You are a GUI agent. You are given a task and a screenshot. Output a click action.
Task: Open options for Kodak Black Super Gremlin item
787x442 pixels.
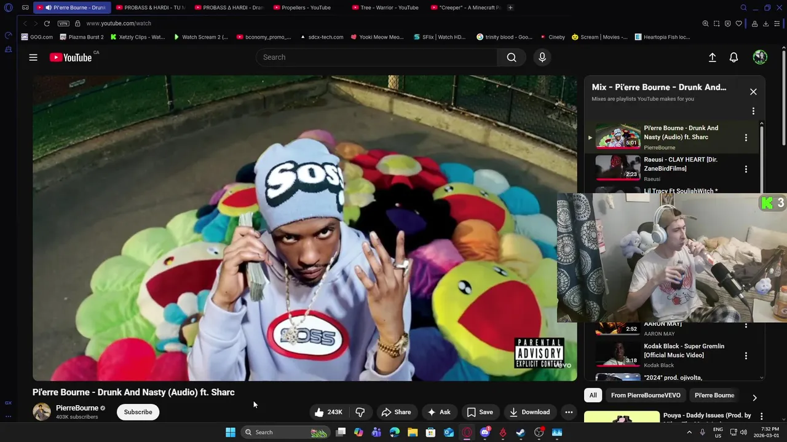[746, 355]
